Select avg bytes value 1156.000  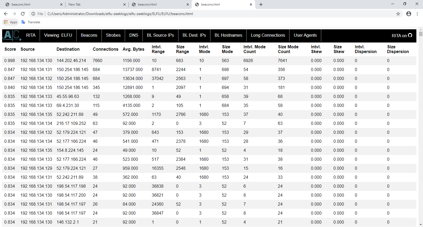pyautogui.click(x=131, y=61)
